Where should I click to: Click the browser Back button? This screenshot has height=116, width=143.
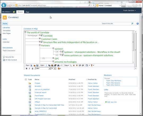(x=4, y=5)
